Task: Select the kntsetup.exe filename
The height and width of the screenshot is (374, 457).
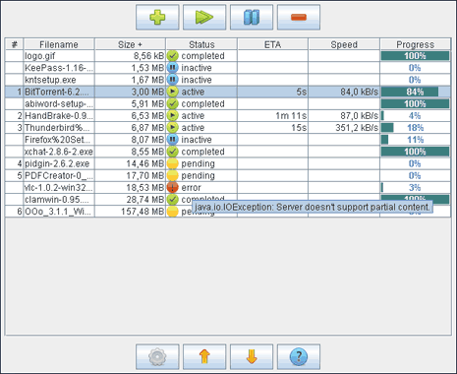Action: (x=50, y=80)
